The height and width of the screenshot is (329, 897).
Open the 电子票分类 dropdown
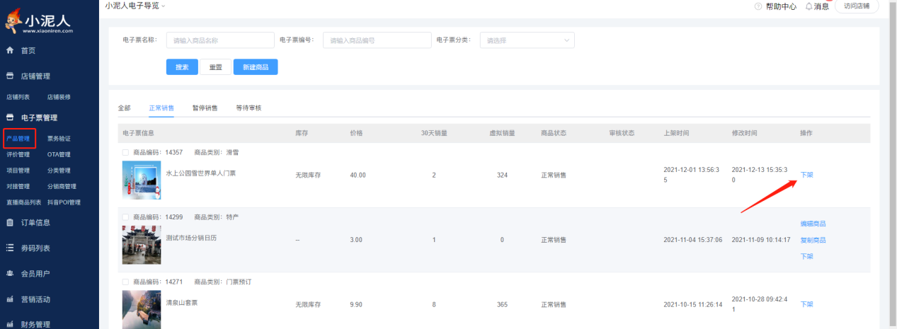pyautogui.click(x=527, y=40)
